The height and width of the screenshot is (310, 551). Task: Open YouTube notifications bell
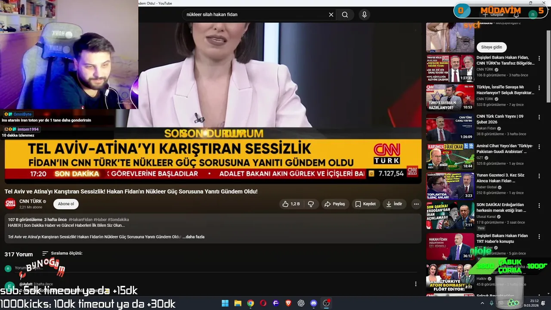[x=516, y=15]
